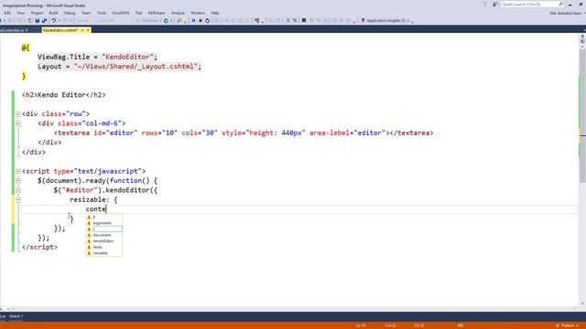586x329 pixels.
Task: Stop debugging with the red square
Action: point(201,20)
